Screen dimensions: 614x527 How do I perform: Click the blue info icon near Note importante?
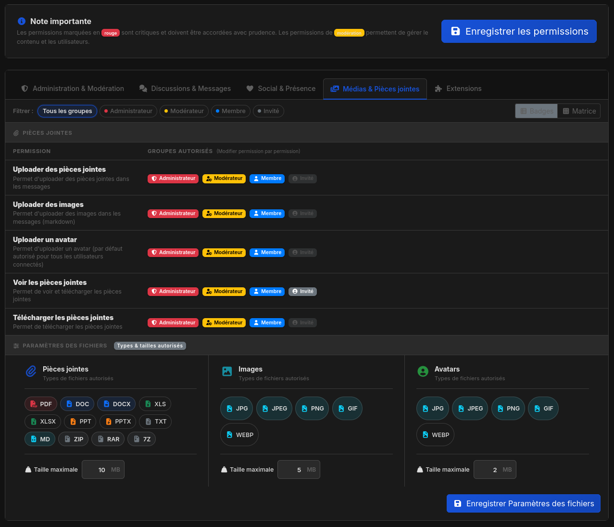coord(21,21)
